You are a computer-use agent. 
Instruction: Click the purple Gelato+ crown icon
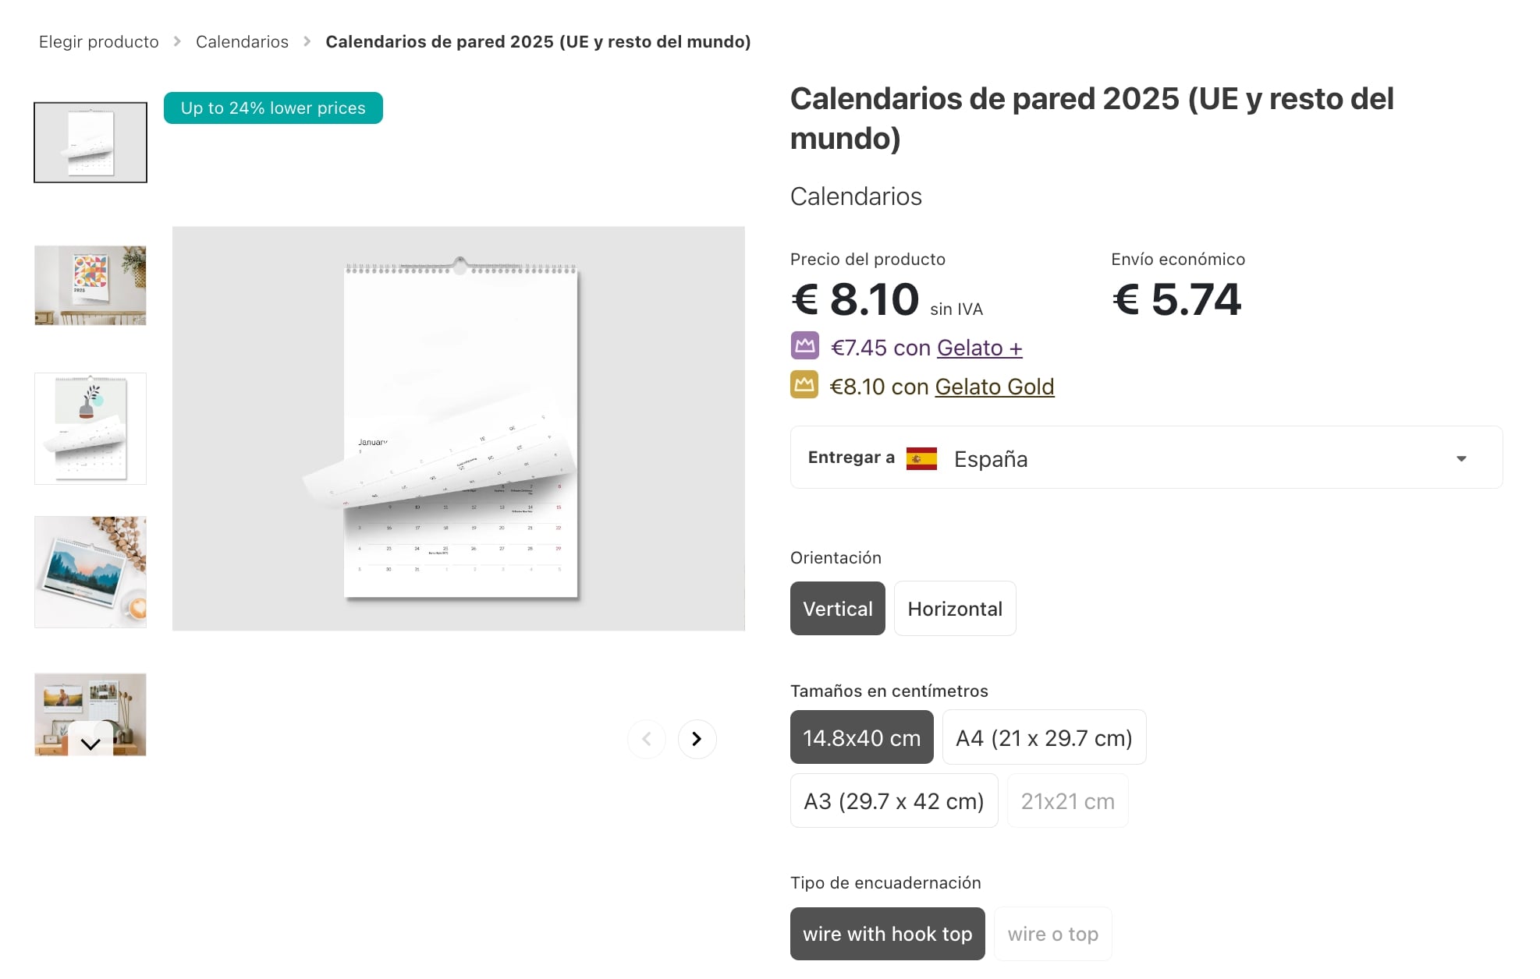[x=805, y=346]
